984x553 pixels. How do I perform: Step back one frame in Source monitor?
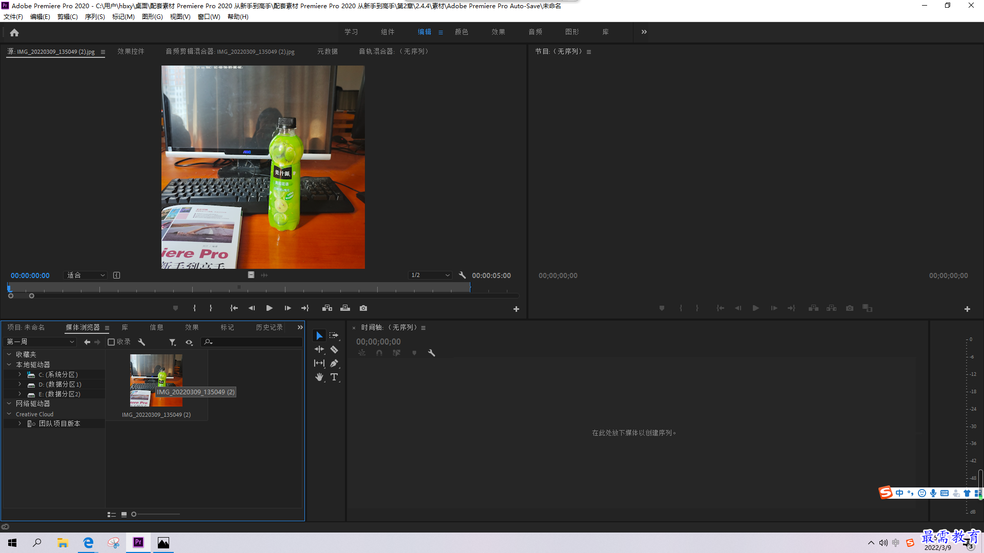[252, 308]
